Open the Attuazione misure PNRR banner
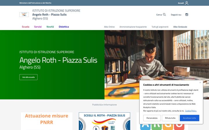 pyautogui.click(x=47, y=121)
